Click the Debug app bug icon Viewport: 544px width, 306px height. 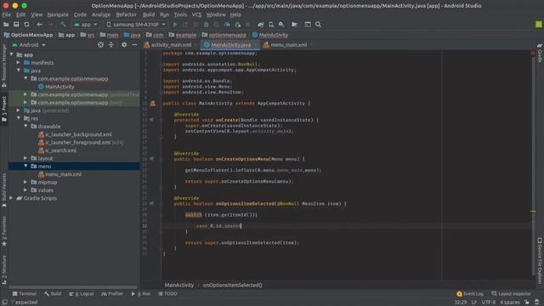206,25
